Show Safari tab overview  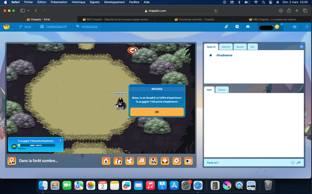(305, 11)
